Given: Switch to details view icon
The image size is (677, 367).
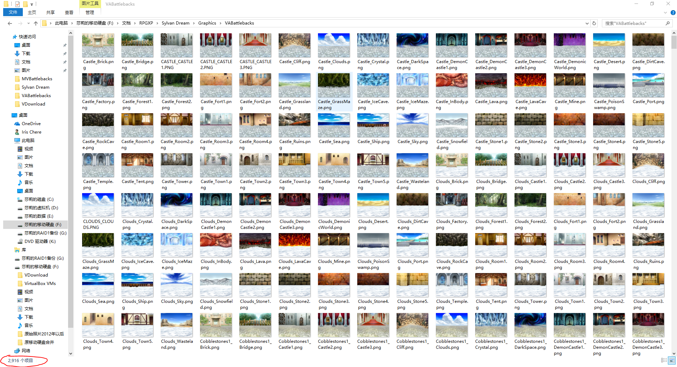Looking at the screenshot, I should coord(664,360).
